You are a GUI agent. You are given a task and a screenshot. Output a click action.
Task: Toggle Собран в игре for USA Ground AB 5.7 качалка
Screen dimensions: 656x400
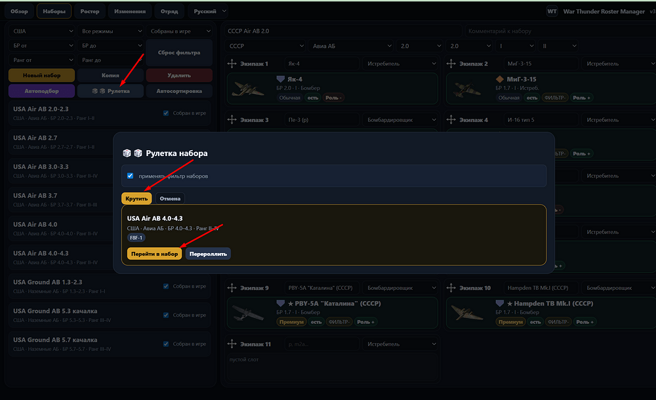point(166,344)
